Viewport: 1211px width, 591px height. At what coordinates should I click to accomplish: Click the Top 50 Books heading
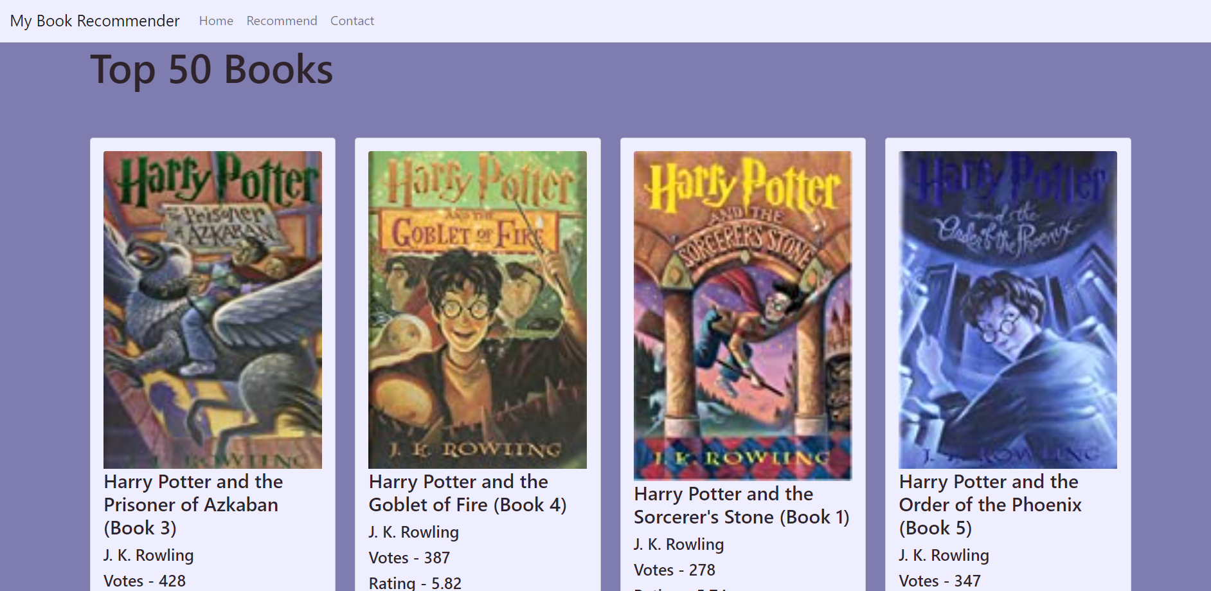211,69
